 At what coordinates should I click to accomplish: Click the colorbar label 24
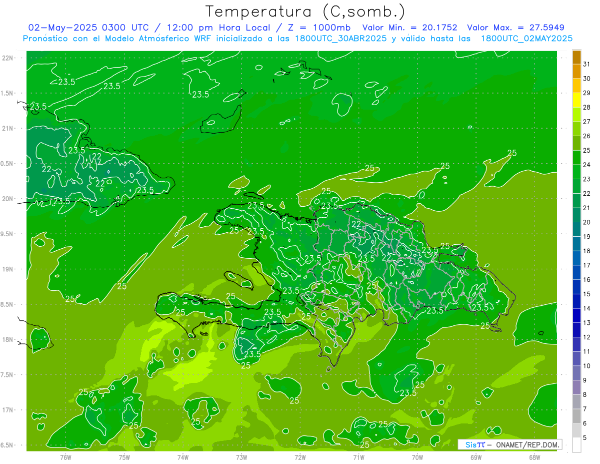point(587,165)
